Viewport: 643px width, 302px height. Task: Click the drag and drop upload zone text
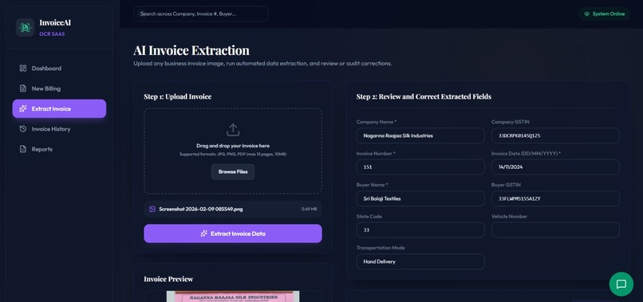(233, 146)
